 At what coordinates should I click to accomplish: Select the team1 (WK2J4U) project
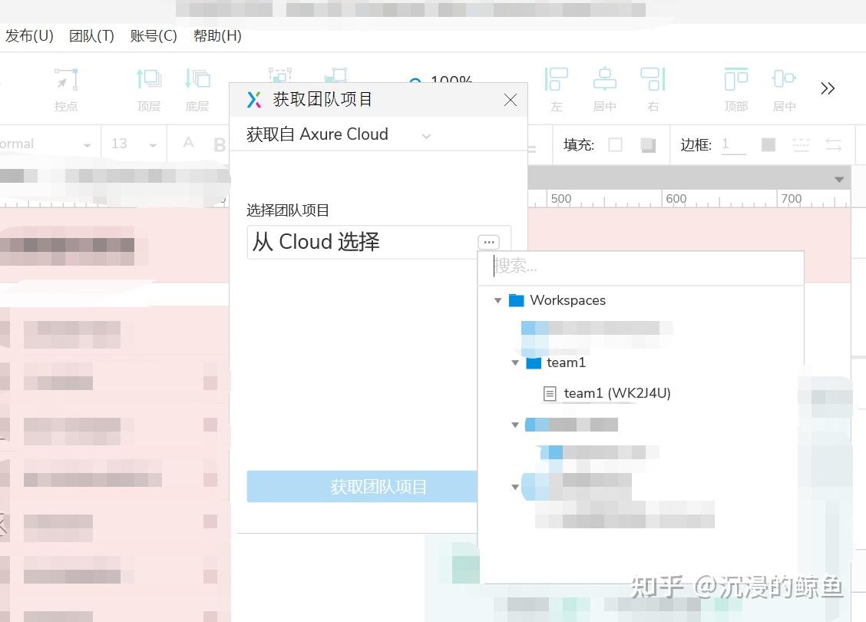click(617, 392)
